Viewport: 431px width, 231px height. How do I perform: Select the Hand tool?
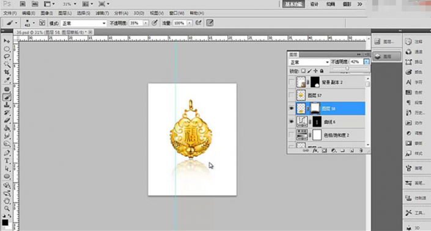[x=7, y=201]
